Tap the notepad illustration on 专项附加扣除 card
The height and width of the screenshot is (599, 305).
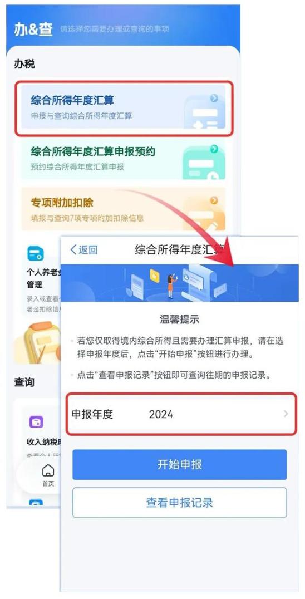(205, 215)
